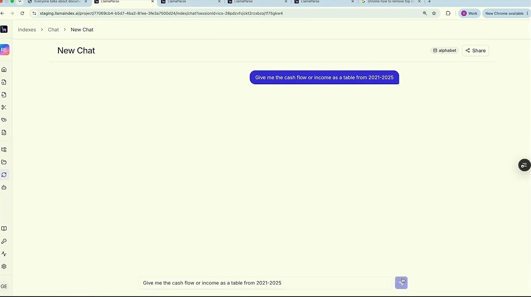Go back to the previous page
531x297 pixels.
tap(2, 13)
